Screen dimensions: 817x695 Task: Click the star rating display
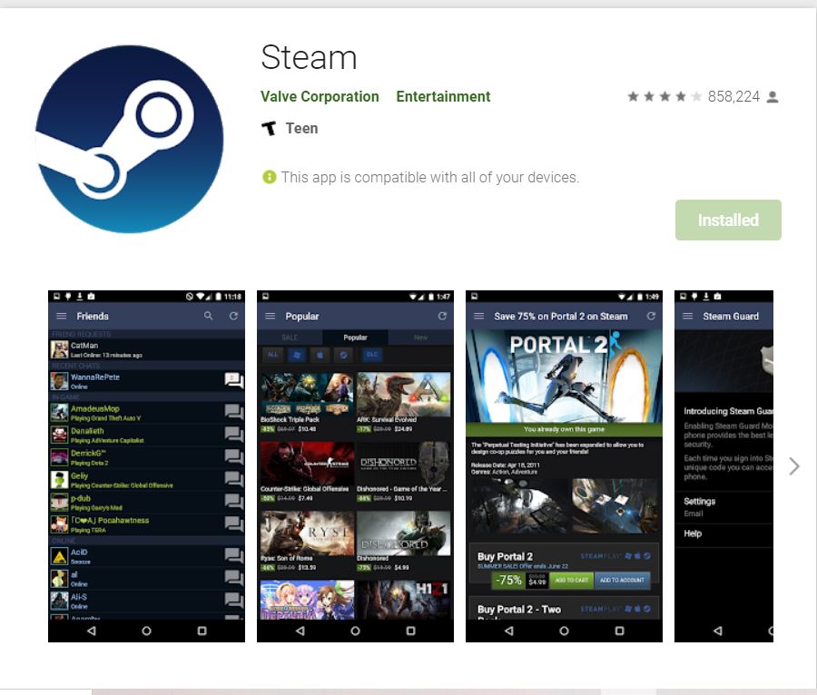point(664,97)
